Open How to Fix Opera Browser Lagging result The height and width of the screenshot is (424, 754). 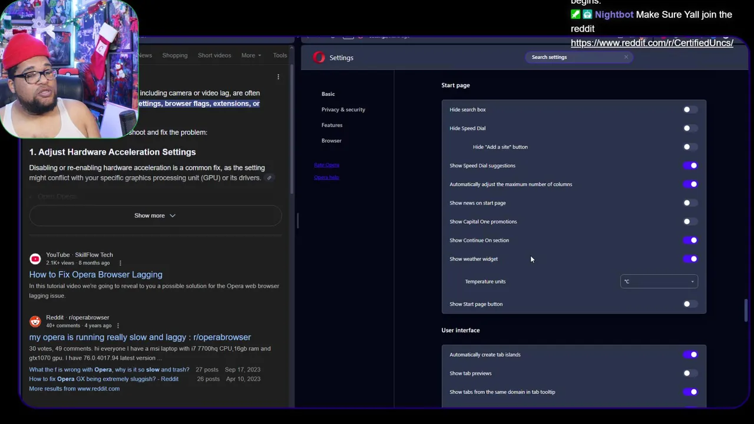point(95,274)
